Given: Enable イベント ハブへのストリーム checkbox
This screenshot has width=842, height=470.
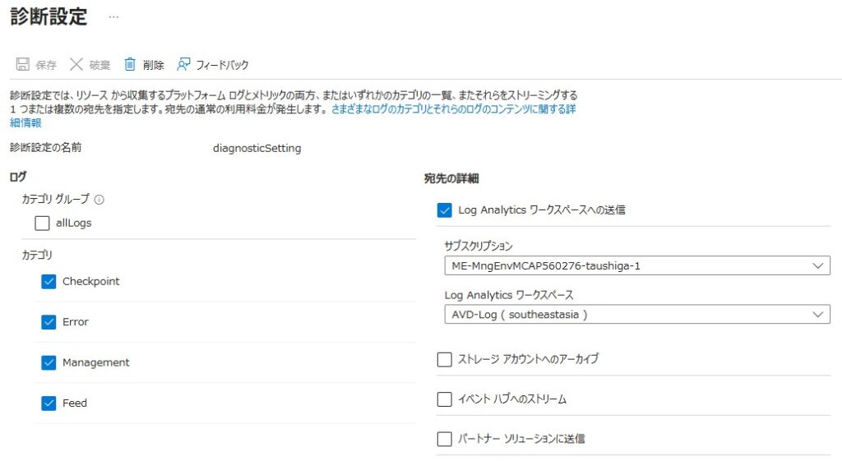Looking at the screenshot, I should 445,399.
